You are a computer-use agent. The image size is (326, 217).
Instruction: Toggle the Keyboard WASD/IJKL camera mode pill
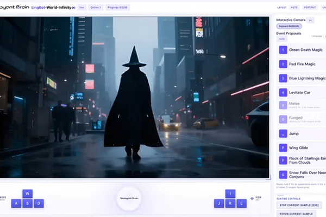(289, 27)
